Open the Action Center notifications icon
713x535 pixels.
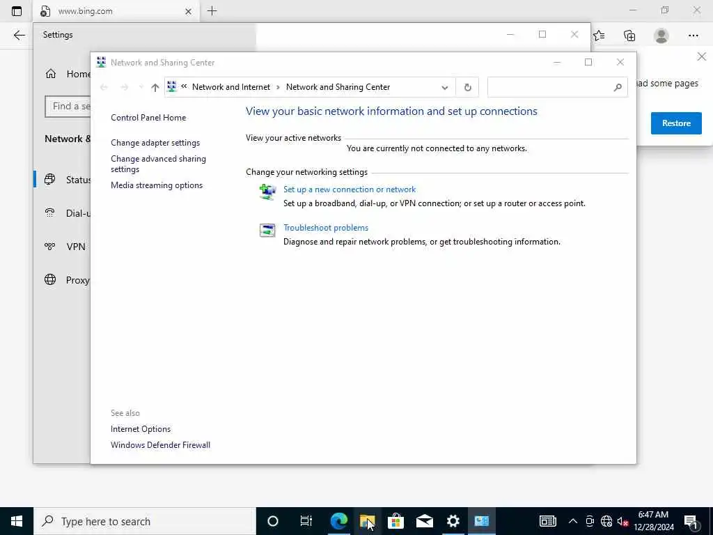click(x=691, y=521)
